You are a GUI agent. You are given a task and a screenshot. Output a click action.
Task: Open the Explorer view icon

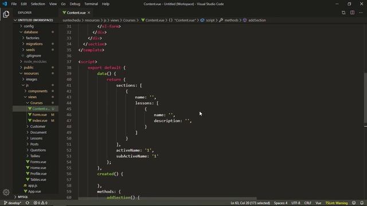pos(6,14)
